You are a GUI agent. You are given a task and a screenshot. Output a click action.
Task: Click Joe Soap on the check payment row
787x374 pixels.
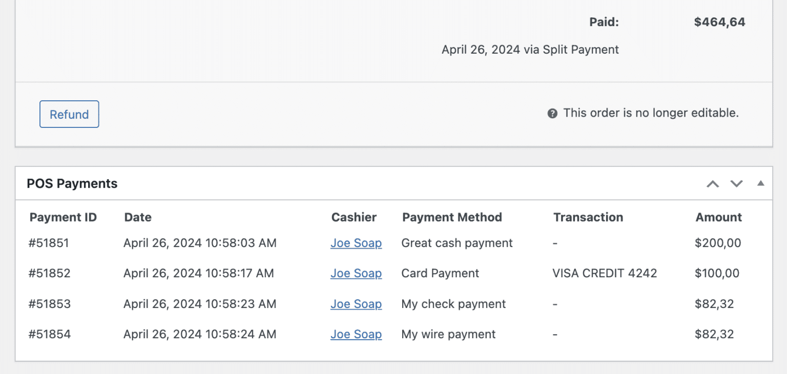pos(356,304)
